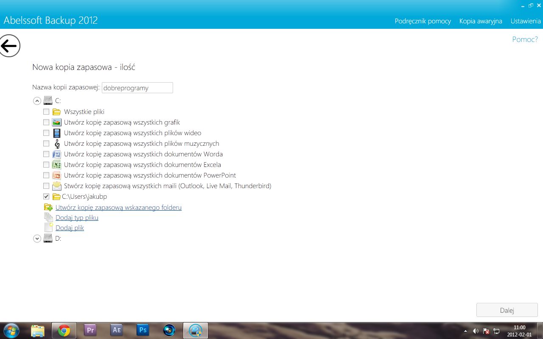
Task: Check the Wszystkie pliki checkbox
Action: click(46, 112)
